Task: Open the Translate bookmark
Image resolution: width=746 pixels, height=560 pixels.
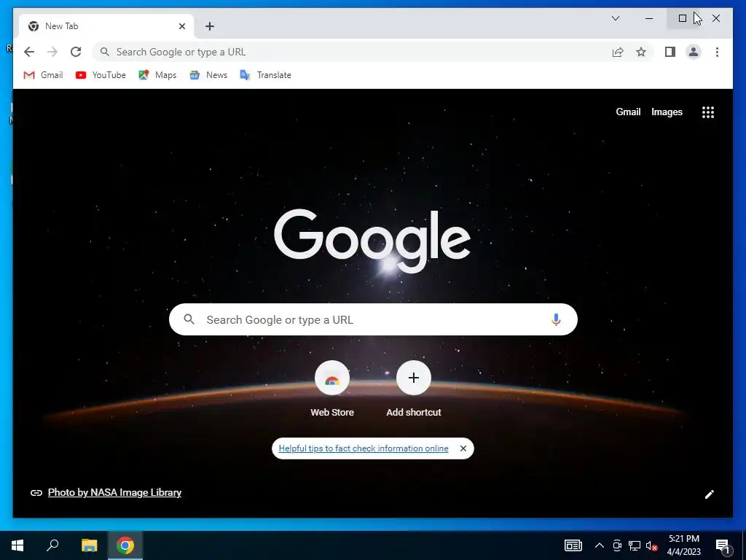Action: pos(265,75)
